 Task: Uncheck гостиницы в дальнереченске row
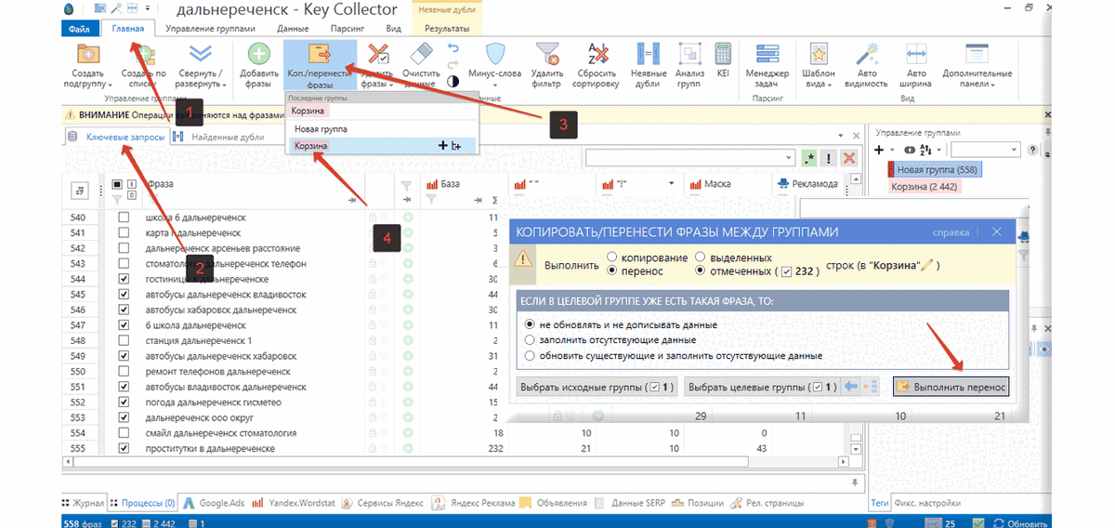[124, 279]
